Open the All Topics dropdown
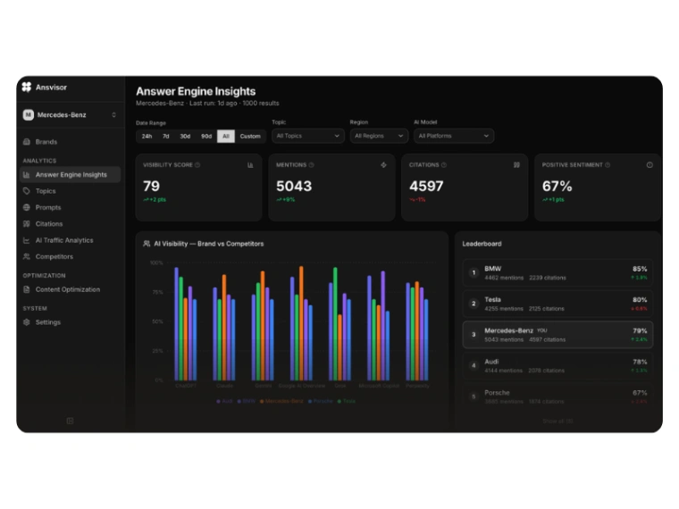 (x=308, y=136)
